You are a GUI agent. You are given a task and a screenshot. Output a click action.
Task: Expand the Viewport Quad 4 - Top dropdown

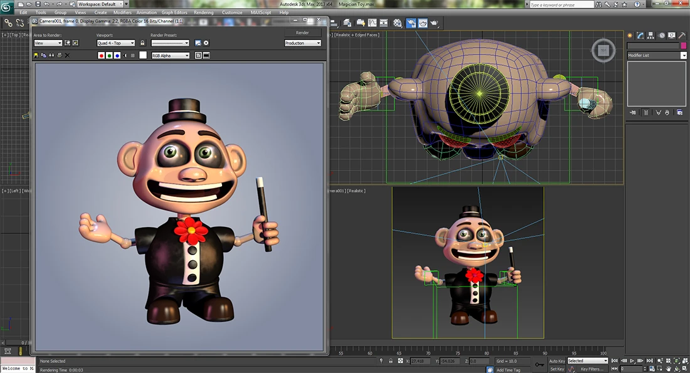click(x=116, y=43)
